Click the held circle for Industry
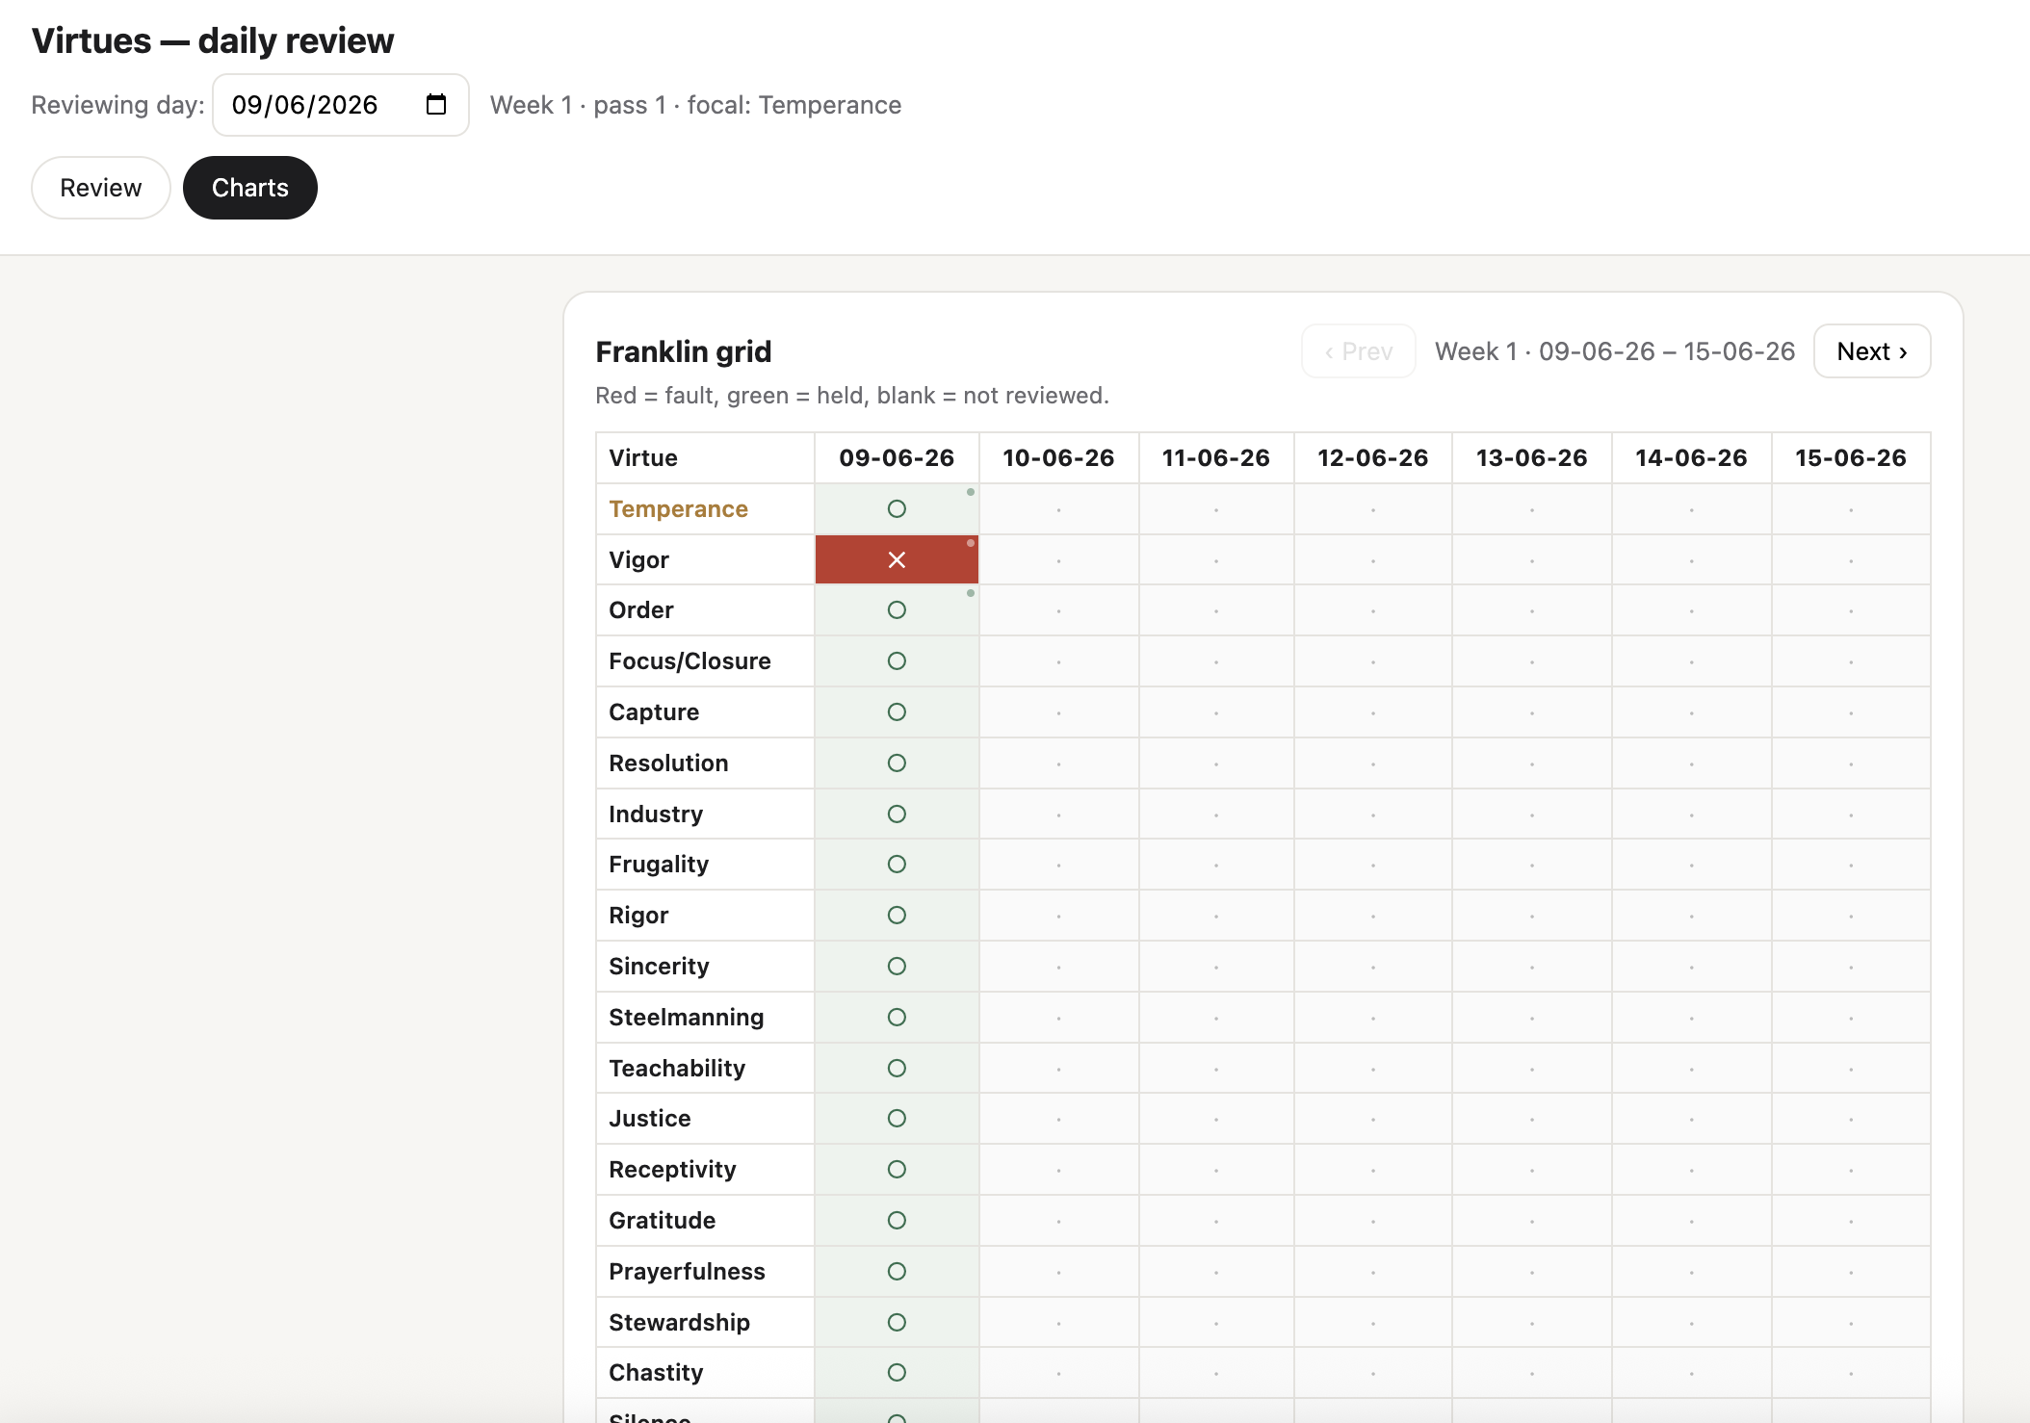This screenshot has height=1423, width=2030. 897,815
